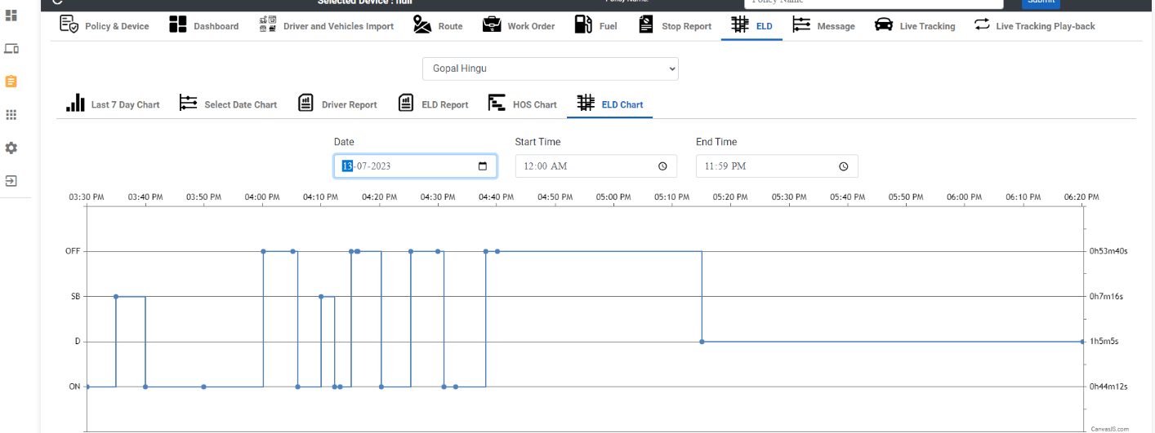Screen dimensions: 1155x433
Task: Click the 0h7m16s duration label
Action: 1107,297
